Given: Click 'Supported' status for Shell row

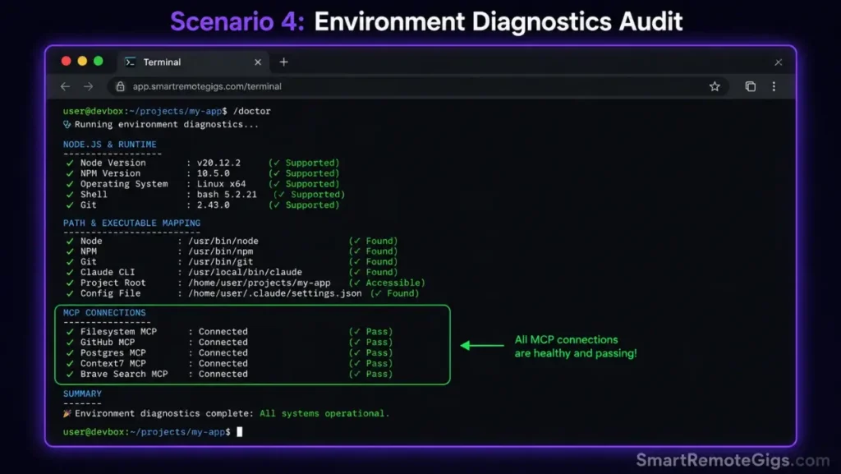Looking at the screenshot, I should pos(315,194).
